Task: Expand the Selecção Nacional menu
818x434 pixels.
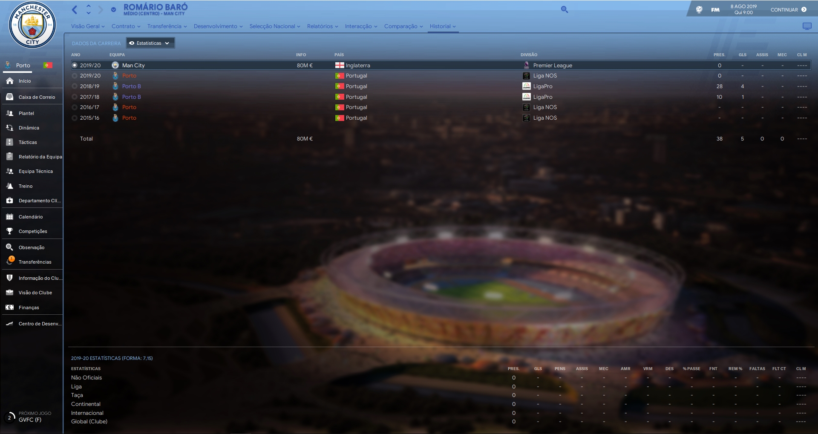Action: tap(275, 26)
